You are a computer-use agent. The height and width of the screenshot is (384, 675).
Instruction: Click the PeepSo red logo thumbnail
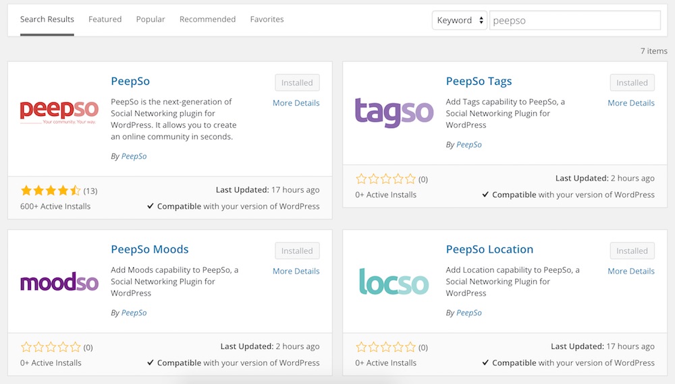pos(59,112)
